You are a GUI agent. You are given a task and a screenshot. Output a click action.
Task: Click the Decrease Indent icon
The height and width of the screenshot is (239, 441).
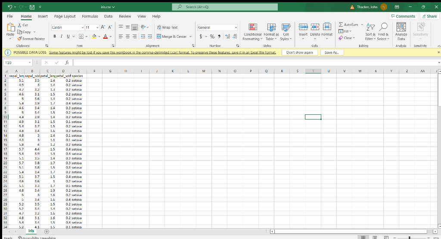[143, 36]
